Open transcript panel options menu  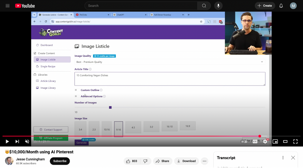point(283,158)
